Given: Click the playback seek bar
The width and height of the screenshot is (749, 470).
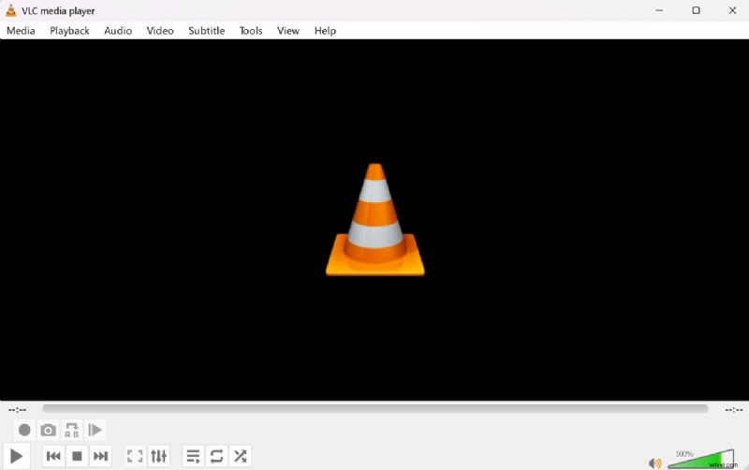Looking at the screenshot, I should coord(375,409).
